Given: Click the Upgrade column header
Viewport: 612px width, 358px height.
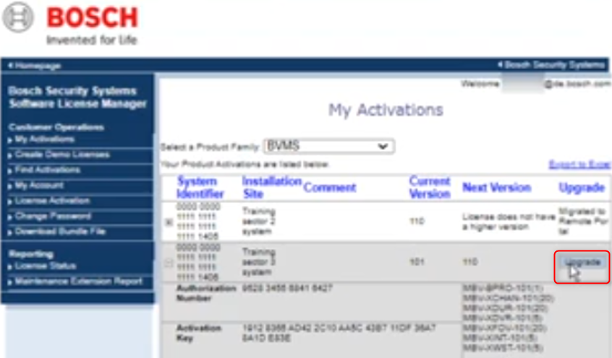Looking at the screenshot, I should click(x=582, y=188).
